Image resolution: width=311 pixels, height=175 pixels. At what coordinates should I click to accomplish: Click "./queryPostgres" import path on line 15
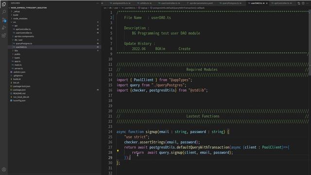pos(168,85)
